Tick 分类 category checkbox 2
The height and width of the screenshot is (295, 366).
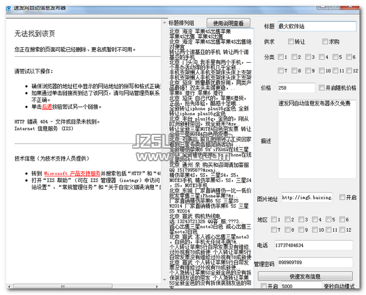click(294, 57)
